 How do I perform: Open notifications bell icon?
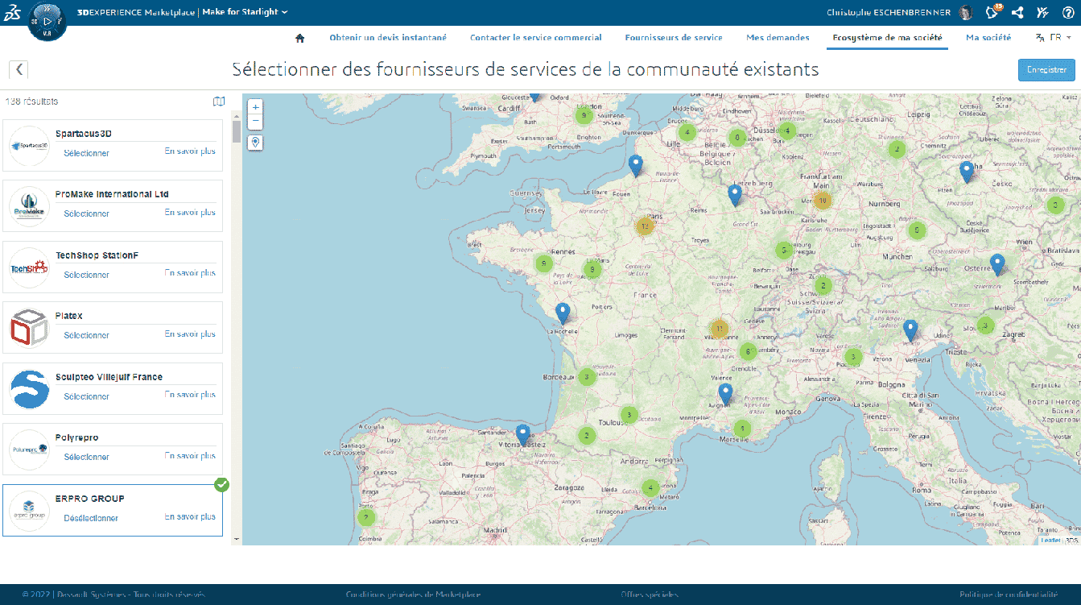pos(992,12)
